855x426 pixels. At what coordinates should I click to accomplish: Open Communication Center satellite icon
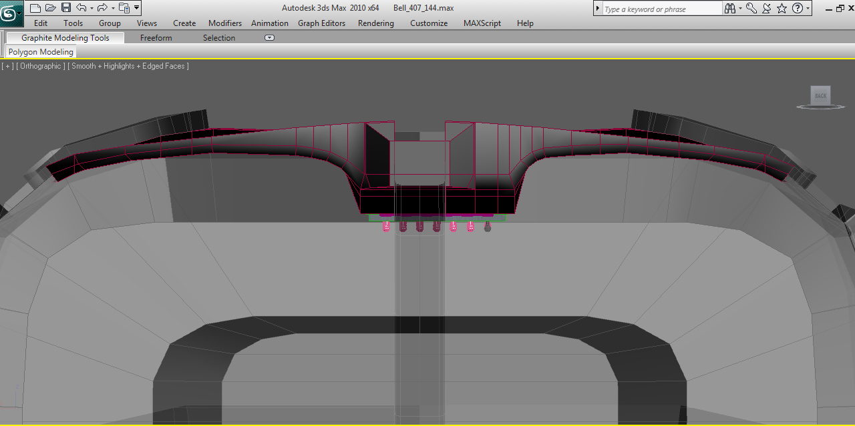(x=767, y=9)
